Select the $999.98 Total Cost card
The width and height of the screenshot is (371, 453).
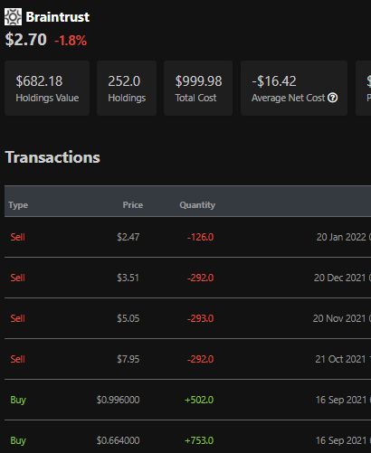tap(198, 88)
